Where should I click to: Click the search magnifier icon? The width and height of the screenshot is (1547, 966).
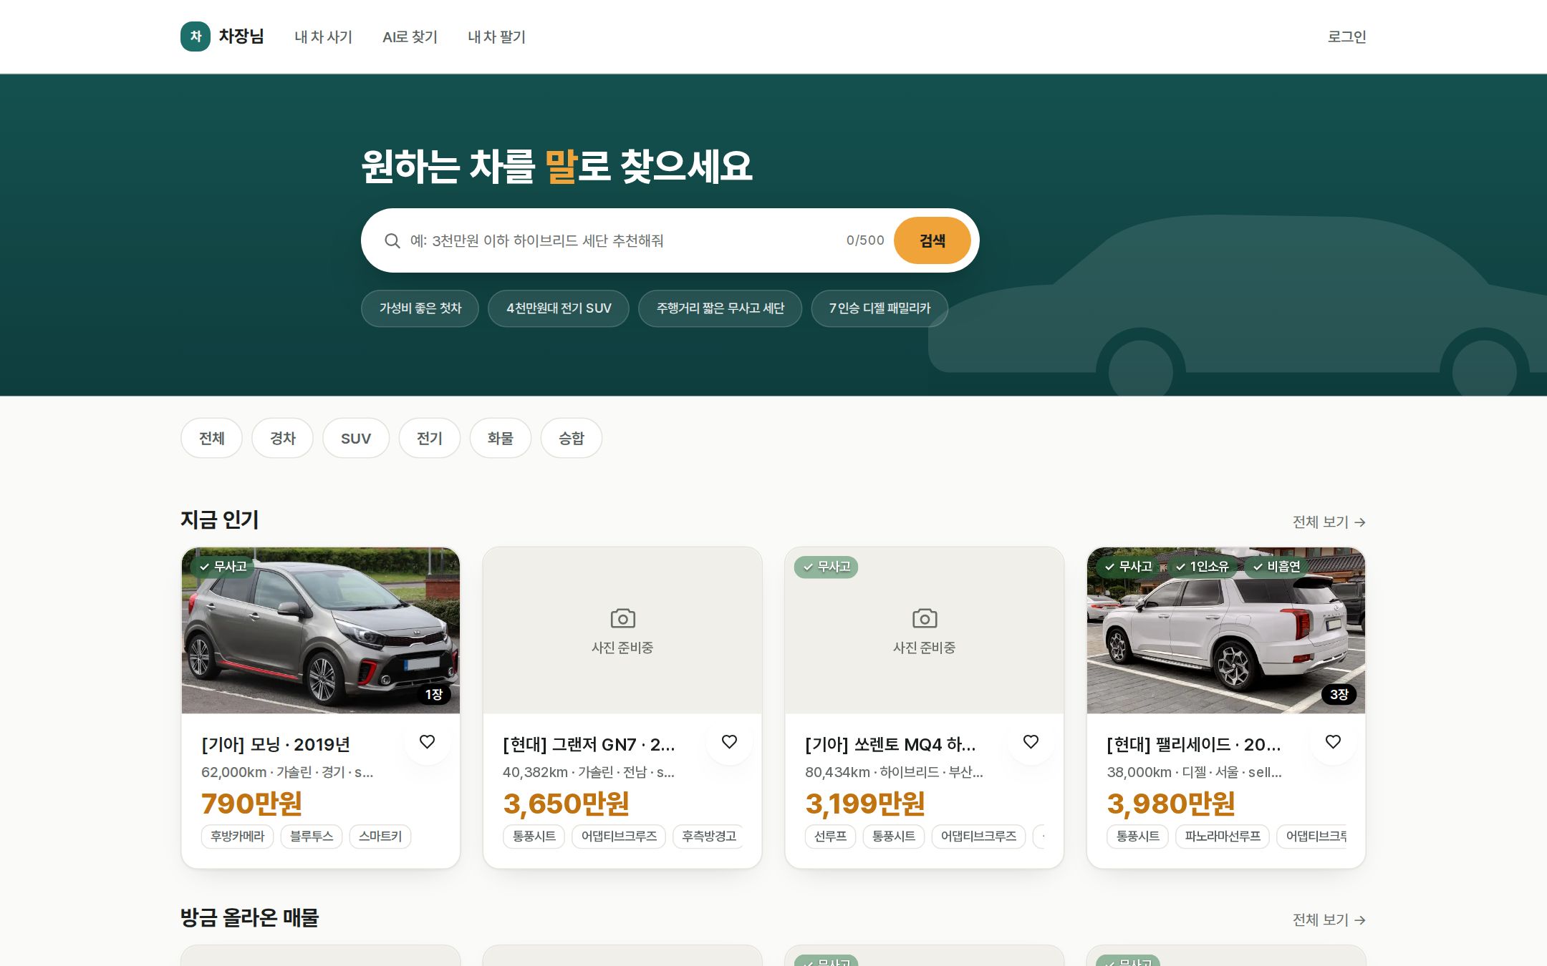coord(392,241)
